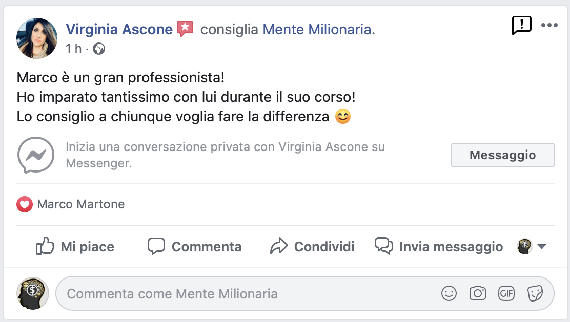This screenshot has width=570, height=322.
Task: Open Virginia Ascone's profile link
Action: [x=119, y=30]
